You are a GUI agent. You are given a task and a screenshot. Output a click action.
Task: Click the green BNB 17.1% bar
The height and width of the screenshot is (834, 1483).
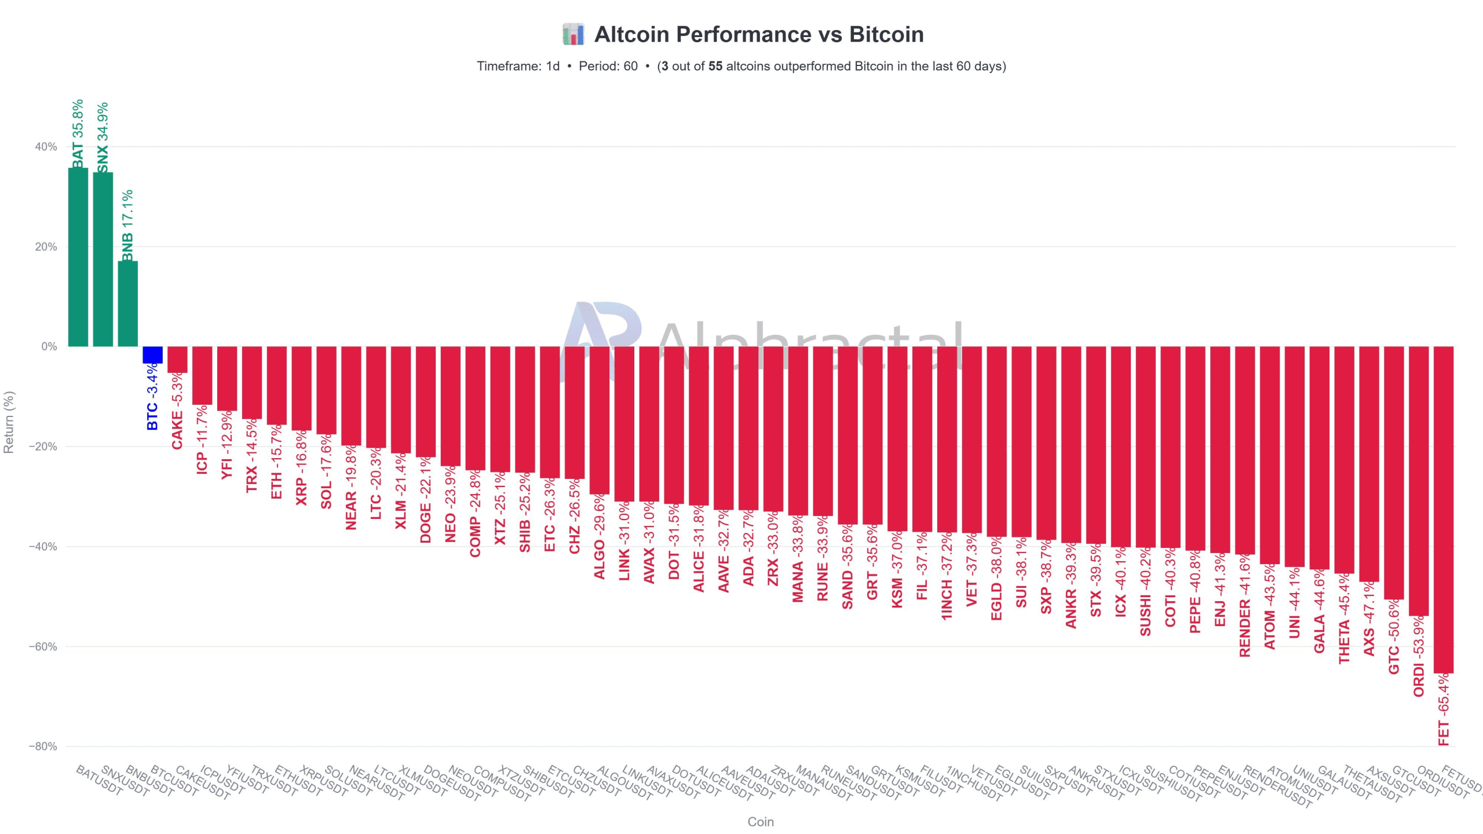pyautogui.click(x=128, y=304)
